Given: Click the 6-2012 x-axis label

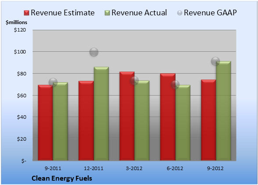Looking at the screenshot, I should click(175, 168).
